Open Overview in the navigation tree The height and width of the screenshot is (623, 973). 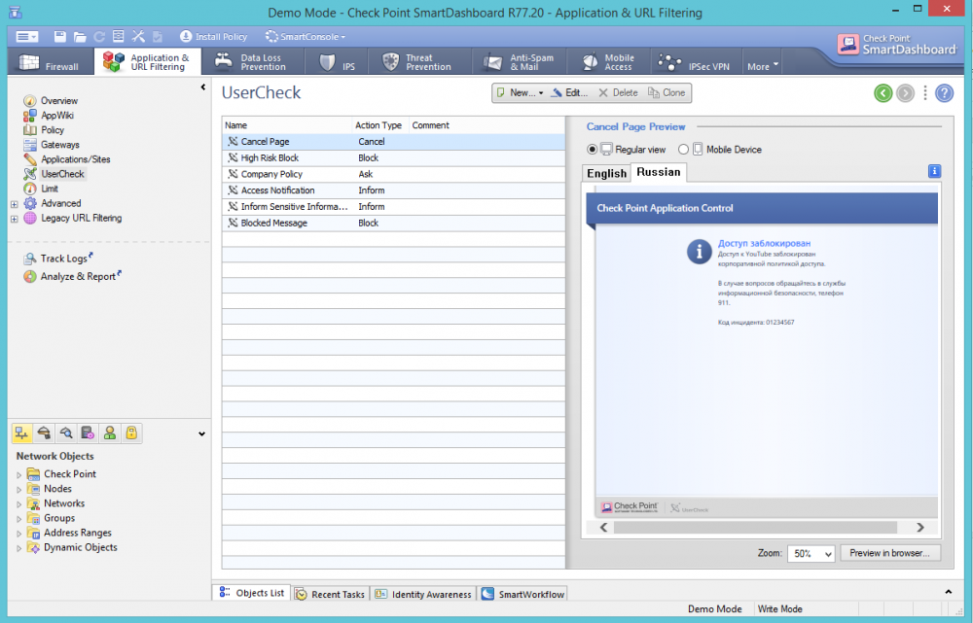point(59,100)
